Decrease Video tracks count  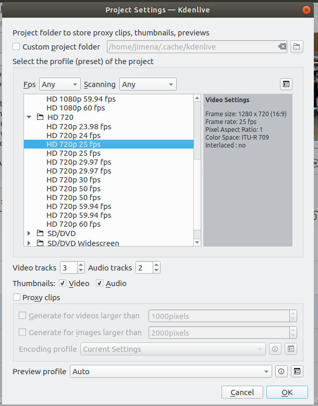(81, 270)
